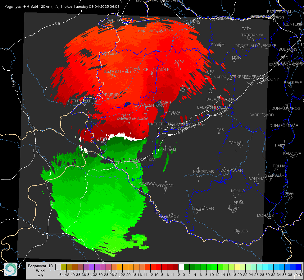
Task: Click the AJKA city label
Action: [x=186, y=88]
